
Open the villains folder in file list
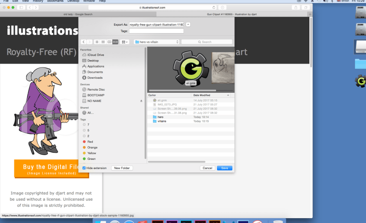pos(162,121)
